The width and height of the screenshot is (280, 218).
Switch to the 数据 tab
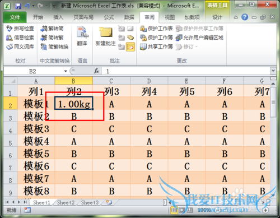pos(129,17)
